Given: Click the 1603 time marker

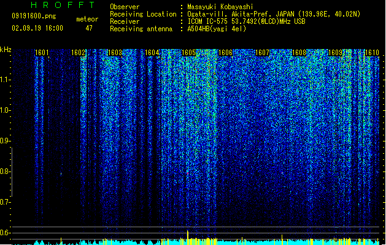Looking at the screenshot, I should (x=115, y=53).
